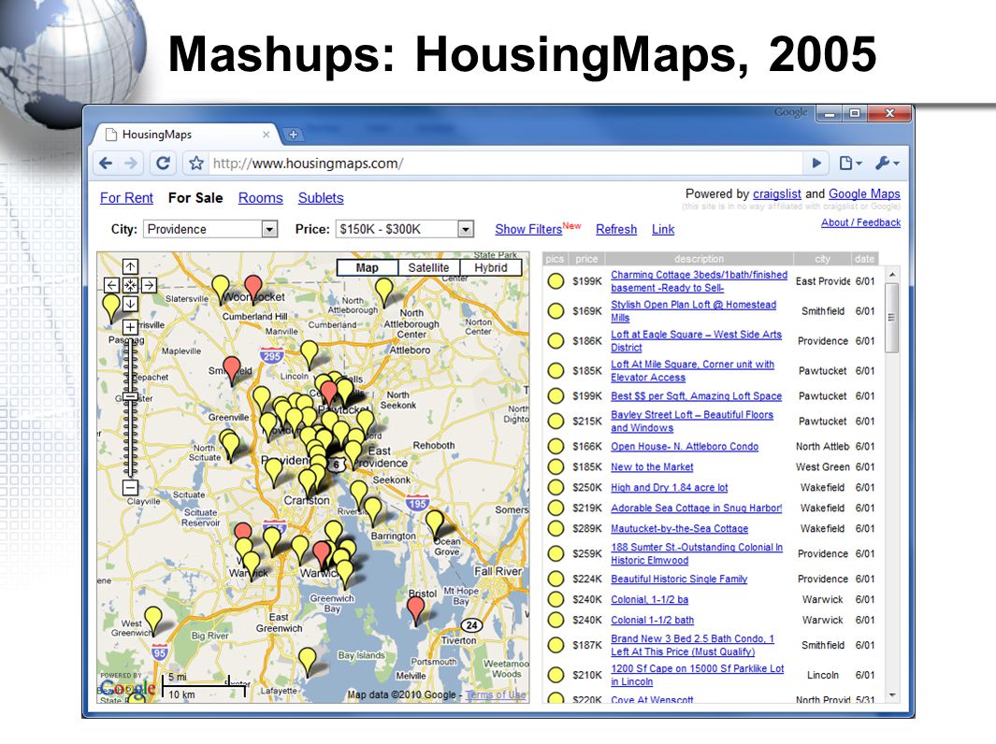The image size is (996, 744).
Task: Click the yellow marker near Bay Islands
Action: 308,662
